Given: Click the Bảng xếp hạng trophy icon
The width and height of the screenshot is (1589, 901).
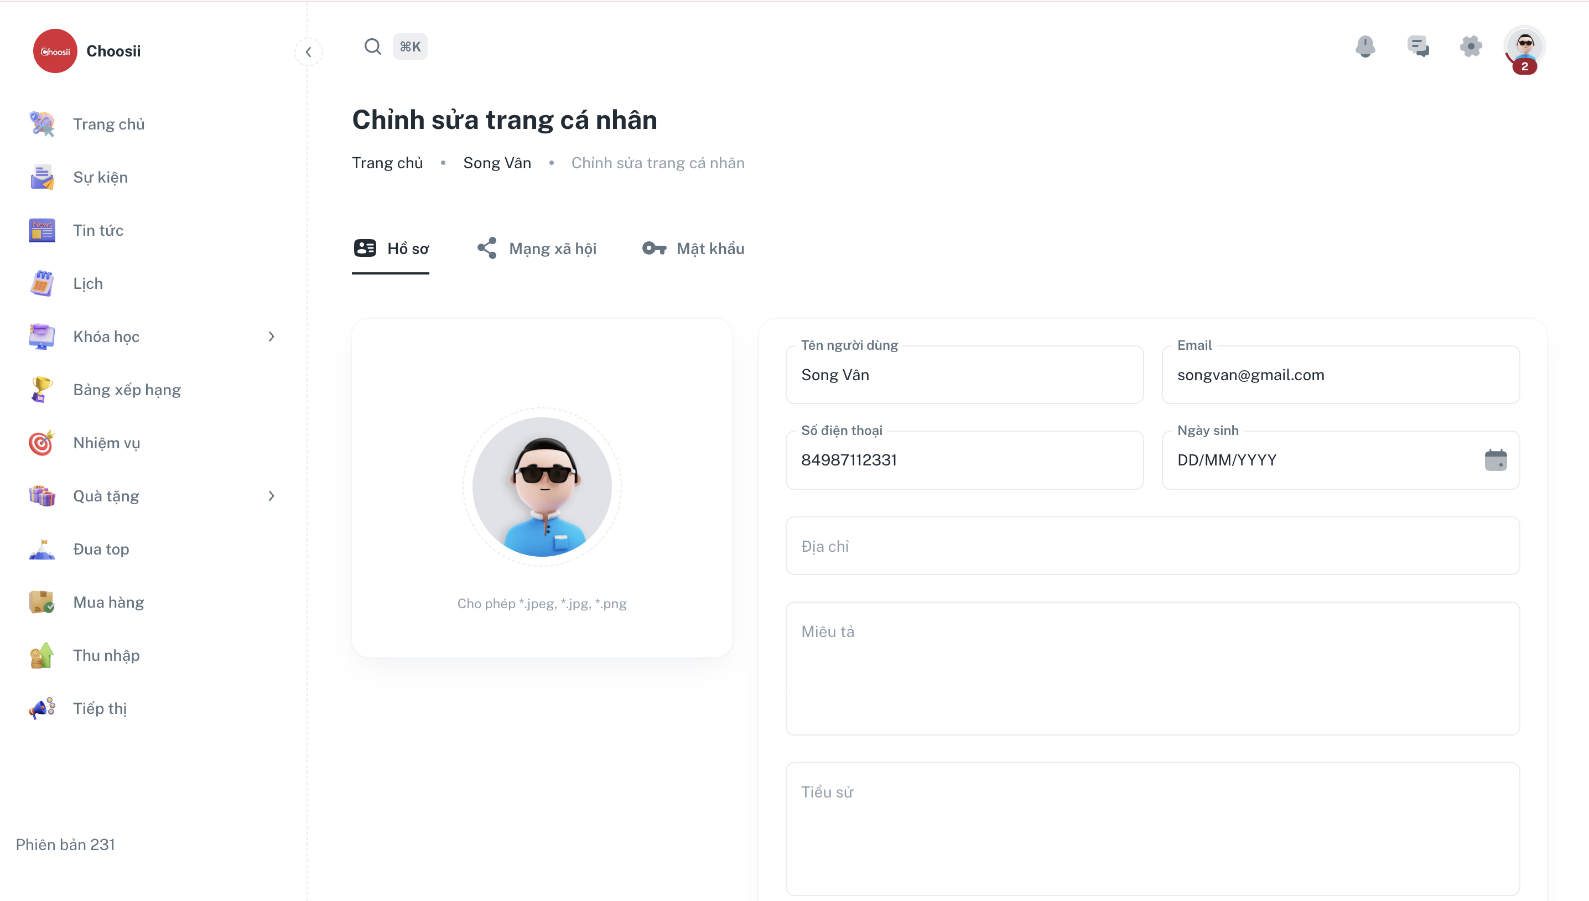Looking at the screenshot, I should coord(41,390).
